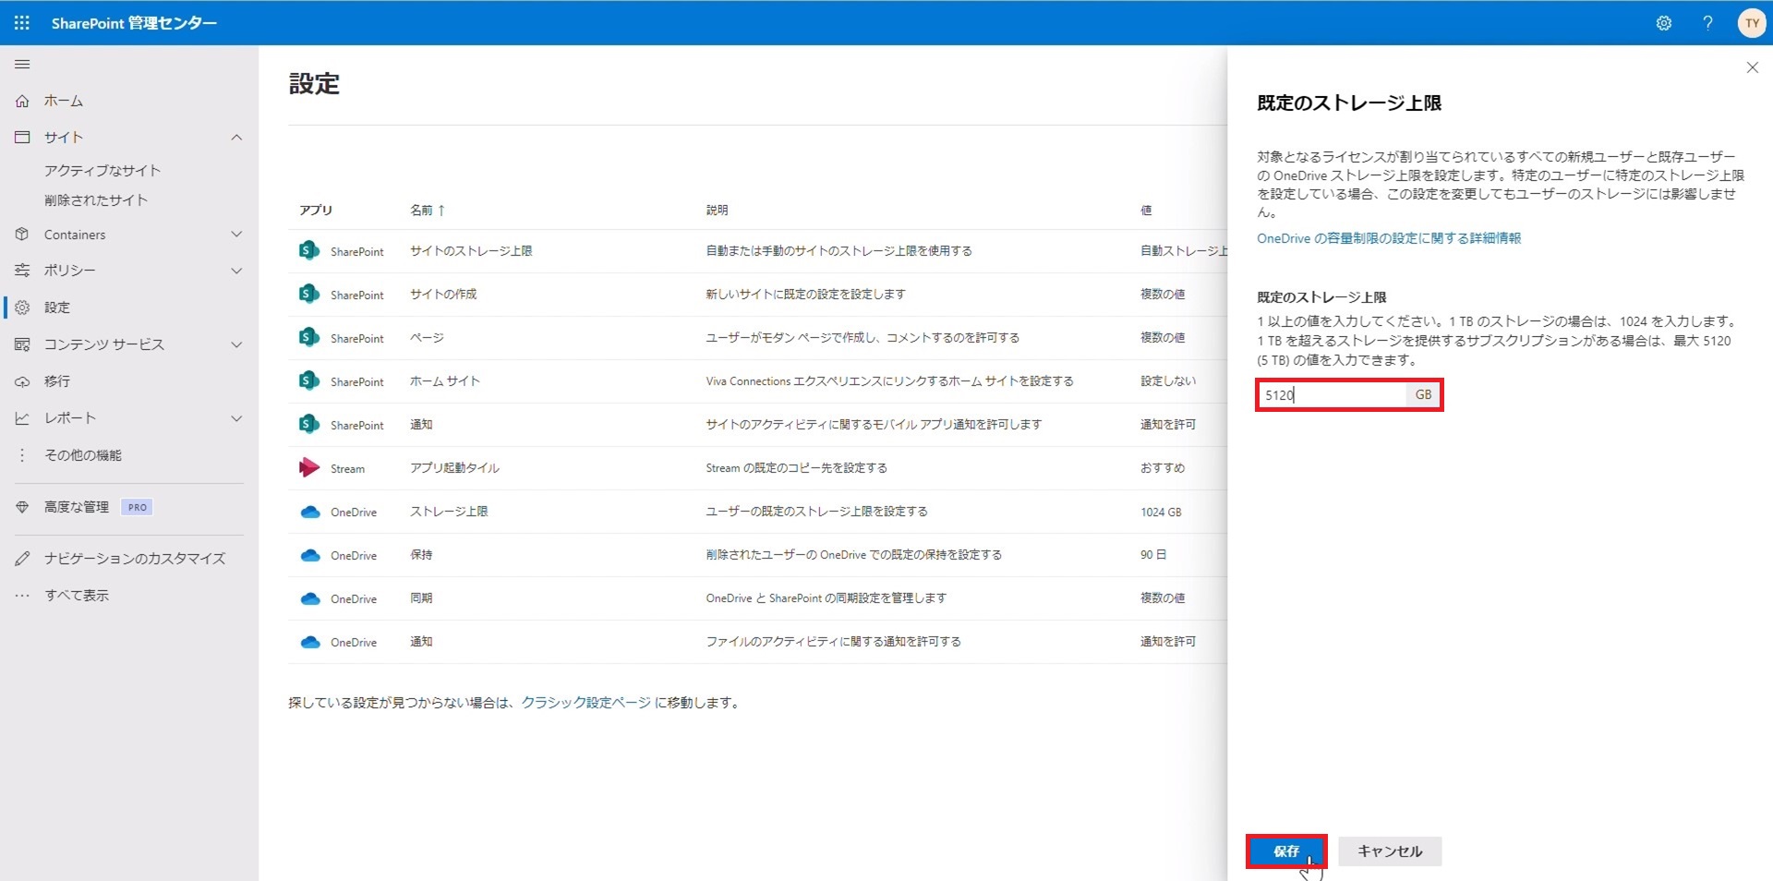Click the 移行 cloud migration icon

(x=22, y=381)
